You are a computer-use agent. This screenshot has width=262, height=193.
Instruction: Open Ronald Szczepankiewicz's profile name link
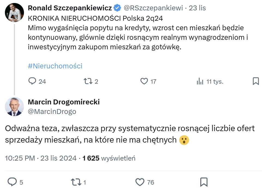click(70, 8)
